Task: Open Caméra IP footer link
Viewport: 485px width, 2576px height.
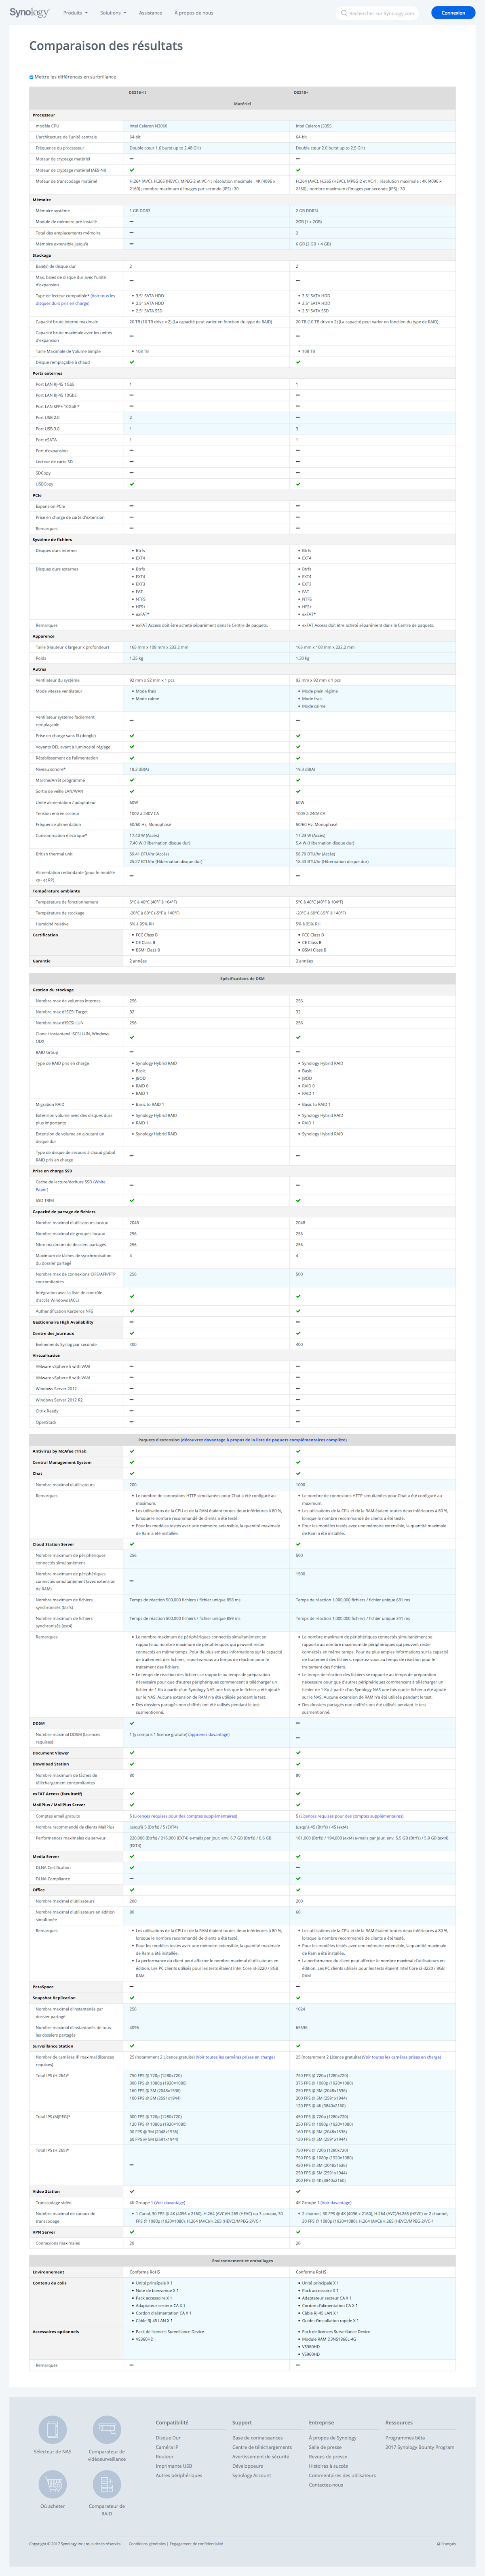Action: 167,2447
